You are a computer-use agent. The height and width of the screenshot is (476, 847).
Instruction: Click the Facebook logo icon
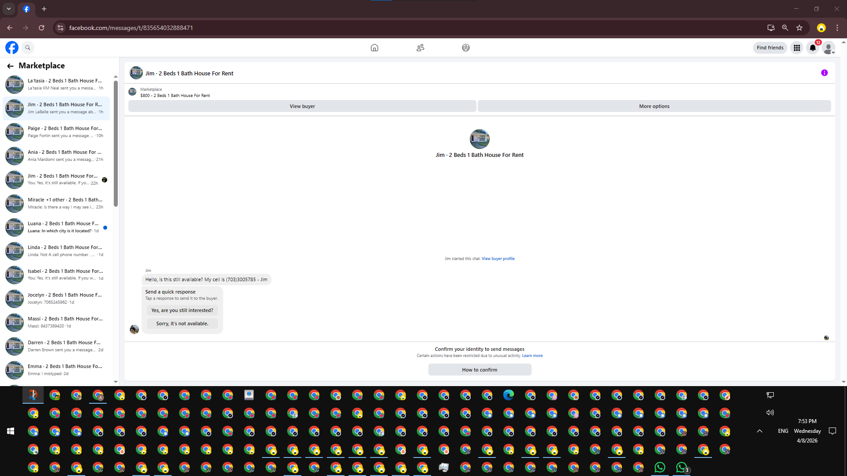12,48
